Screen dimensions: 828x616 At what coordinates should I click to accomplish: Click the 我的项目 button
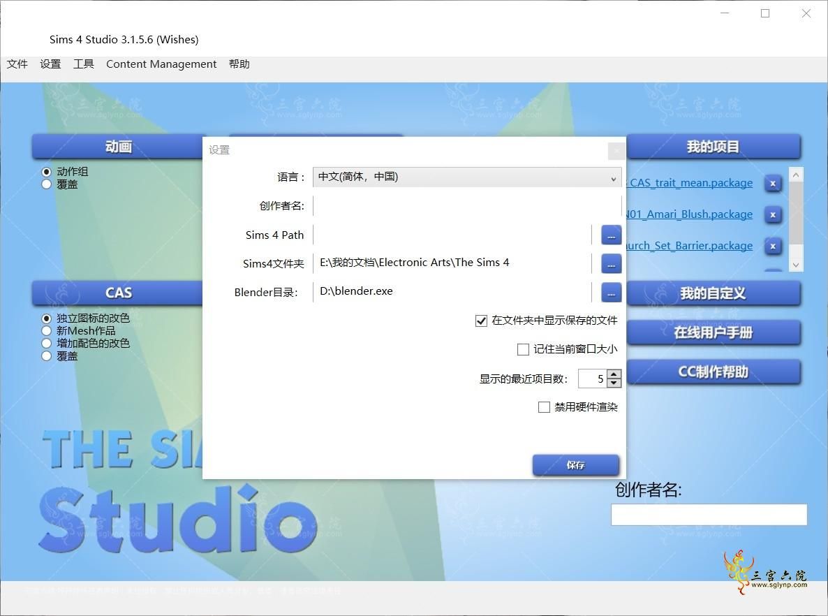(713, 147)
